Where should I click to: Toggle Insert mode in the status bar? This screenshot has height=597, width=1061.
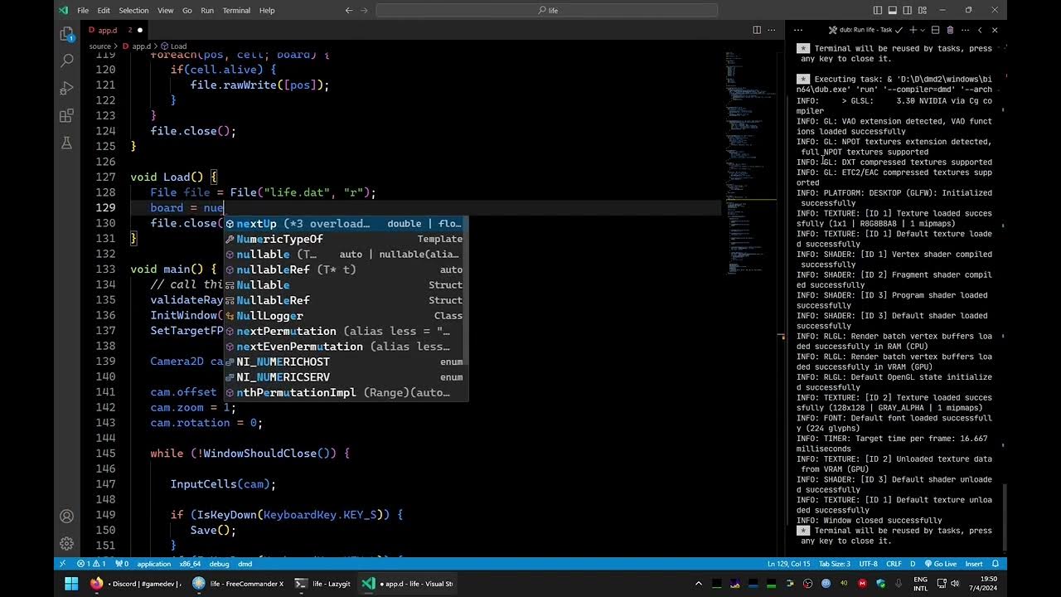pos(974,564)
